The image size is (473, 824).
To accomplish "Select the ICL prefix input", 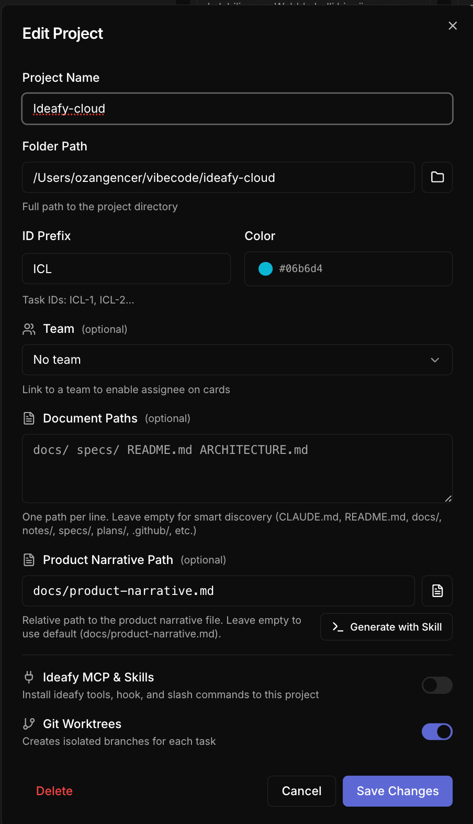I will click(x=126, y=268).
